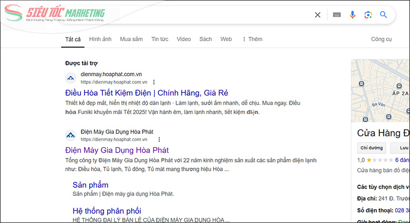Open the on-screen keyboard icon
410x223 pixels.
pyautogui.click(x=337, y=15)
